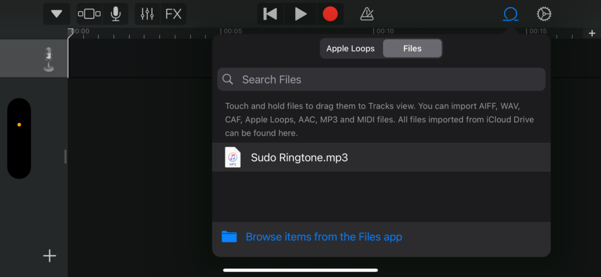
Task: Click the 00:05 ruler mark
Action: (231, 32)
